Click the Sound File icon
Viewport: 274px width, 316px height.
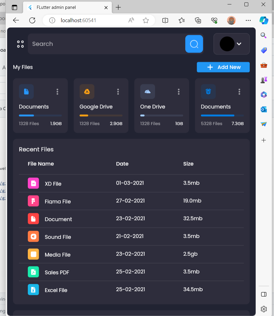[33, 236]
